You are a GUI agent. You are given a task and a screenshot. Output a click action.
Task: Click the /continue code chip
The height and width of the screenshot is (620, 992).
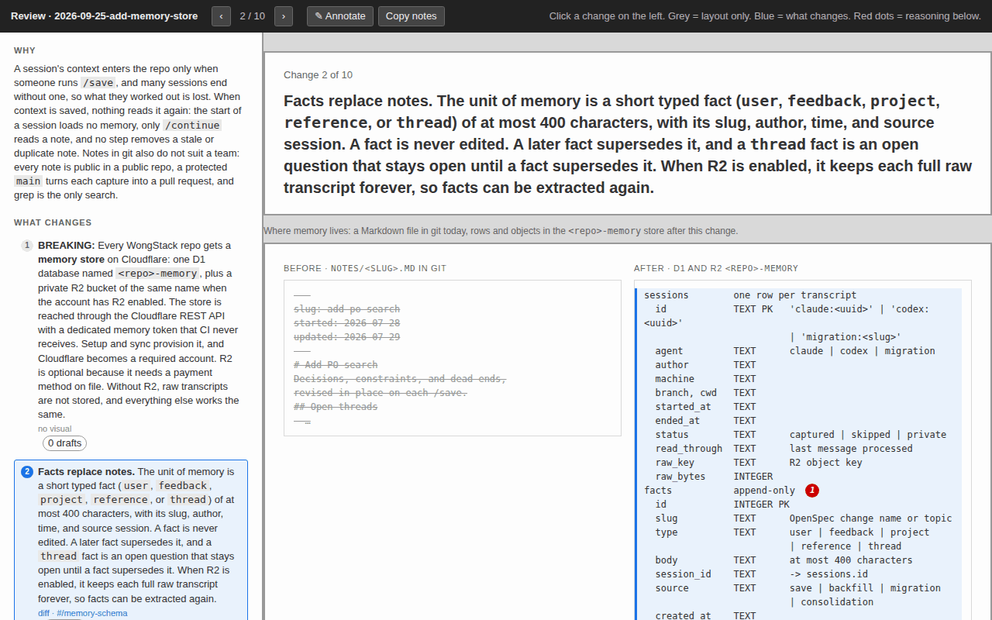tap(192, 125)
